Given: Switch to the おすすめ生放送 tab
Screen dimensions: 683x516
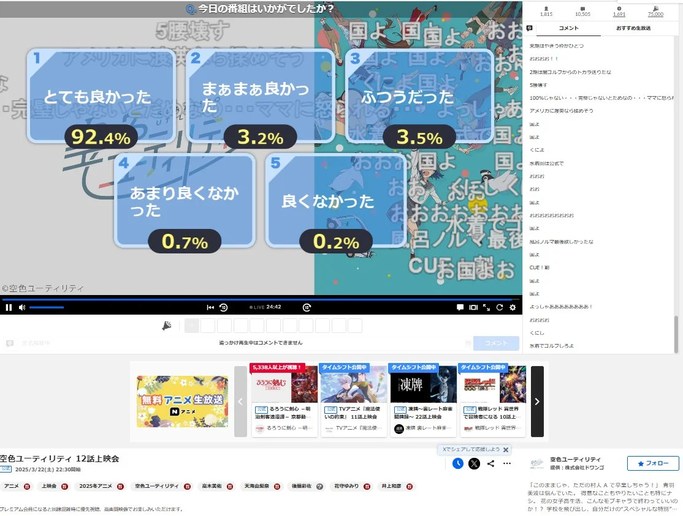Looking at the screenshot, I should (633, 28).
